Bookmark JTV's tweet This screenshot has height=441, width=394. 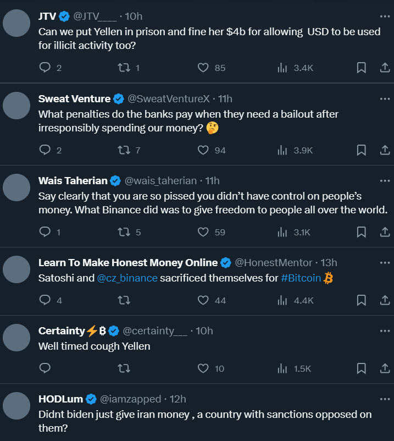361,68
